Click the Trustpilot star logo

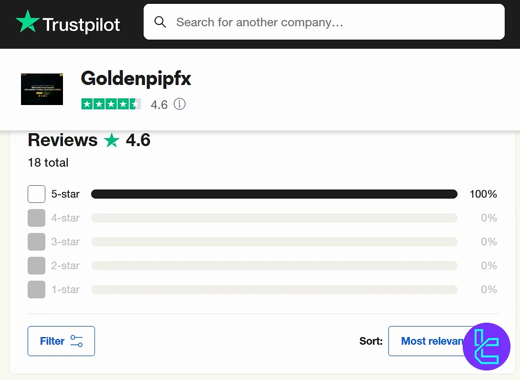point(29,21)
